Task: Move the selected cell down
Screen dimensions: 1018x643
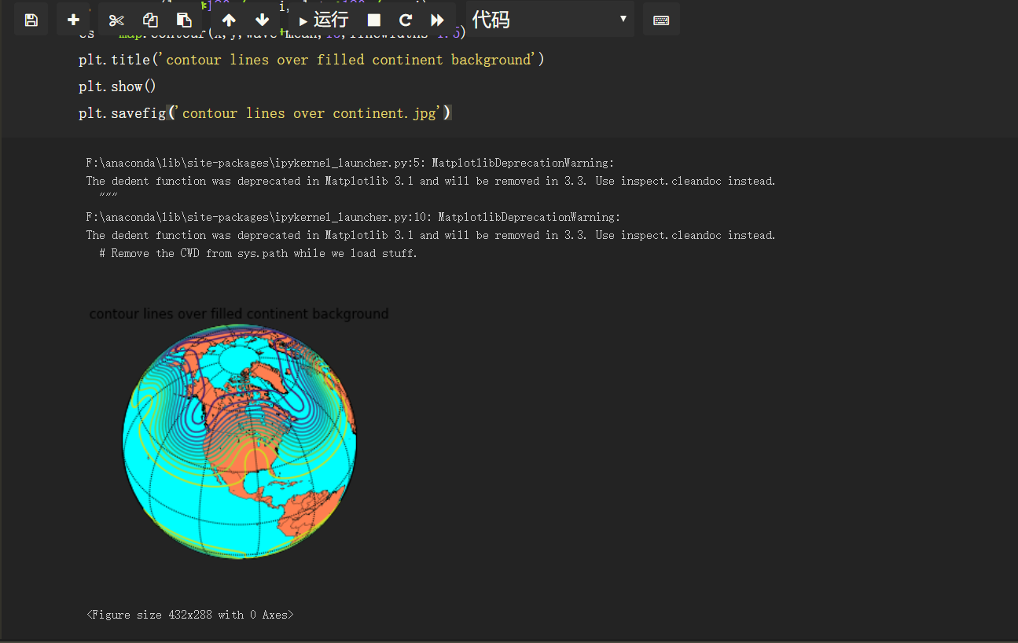Action: click(262, 19)
